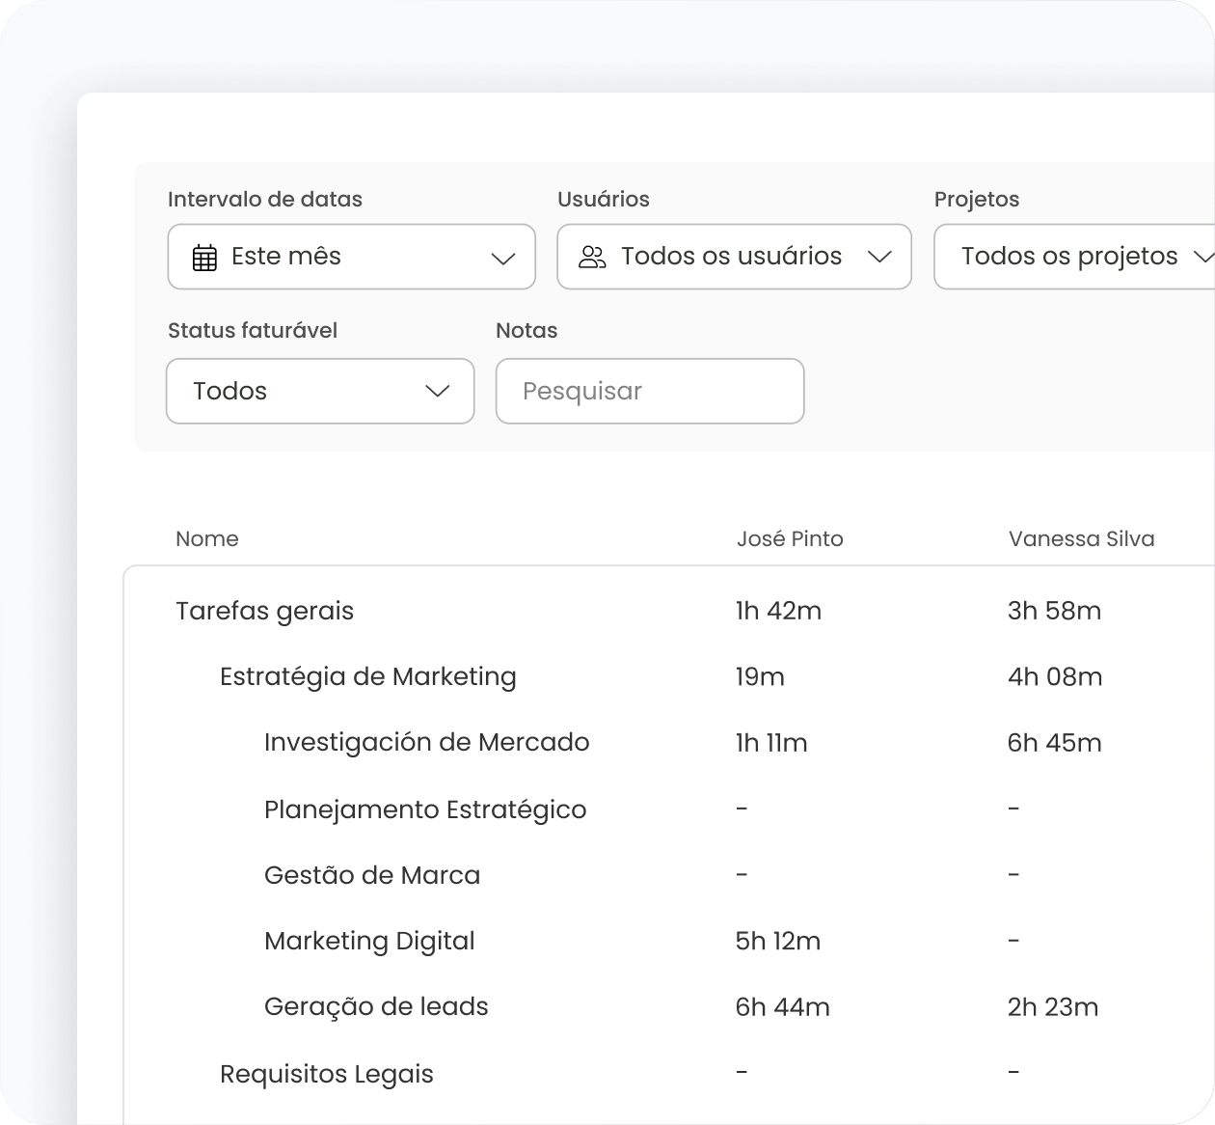Click the Vanessa Silva column header
Image resolution: width=1215 pixels, height=1125 pixels.
[1081, 539]
